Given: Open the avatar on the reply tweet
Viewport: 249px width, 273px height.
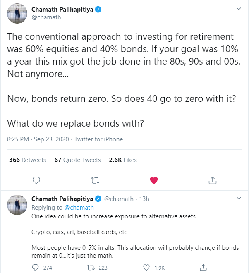Looking at the screenshot, I should click(17, 205).
